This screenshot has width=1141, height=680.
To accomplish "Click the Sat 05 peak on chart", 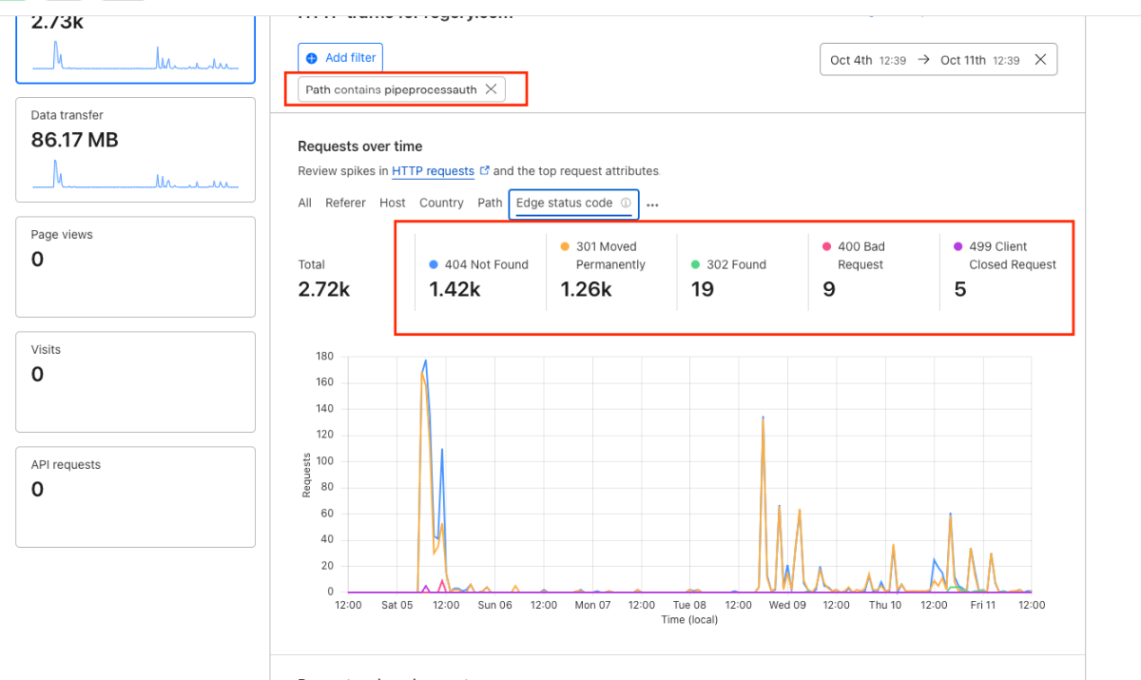I will point(425,361).
